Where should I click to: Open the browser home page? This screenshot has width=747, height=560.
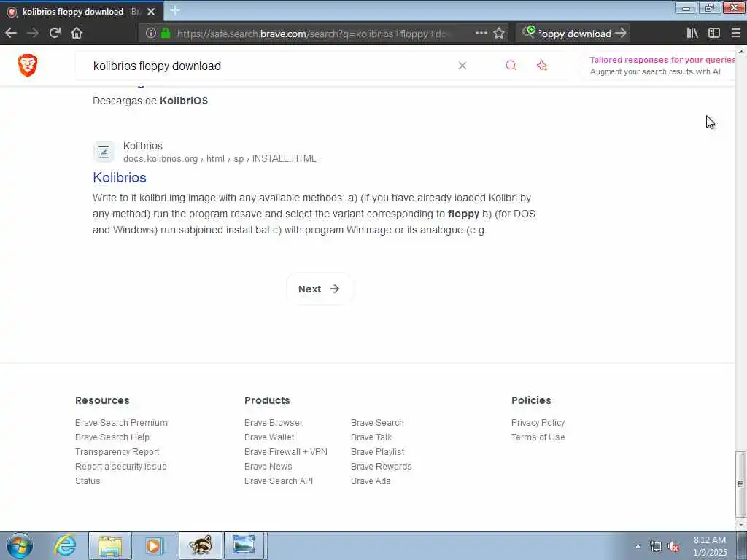coord(77,33)
